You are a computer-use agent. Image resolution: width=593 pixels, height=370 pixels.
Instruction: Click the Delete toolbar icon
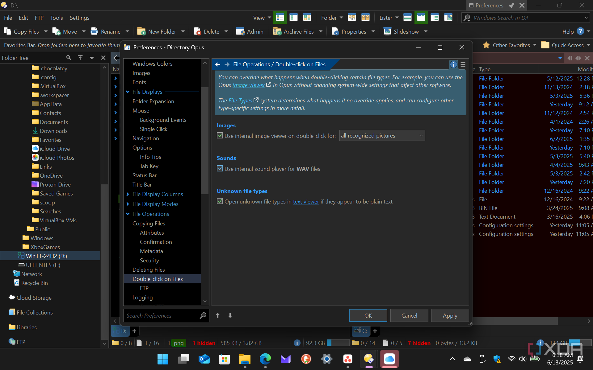point(198,31)
